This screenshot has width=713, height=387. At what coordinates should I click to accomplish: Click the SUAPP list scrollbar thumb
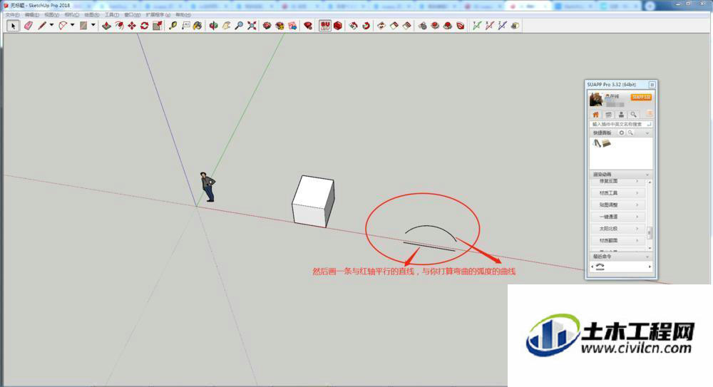click(x=650, y=232)
